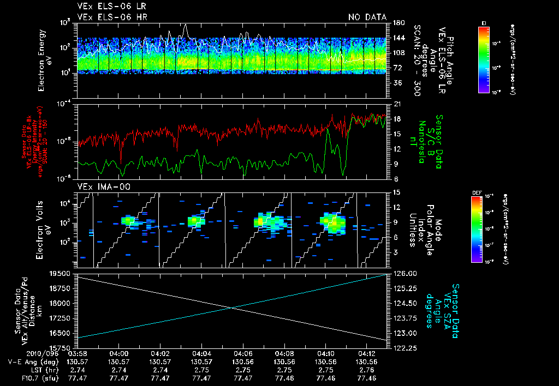559x386 pixels.
Task: Click the DEF color scale bar
Action: 477,230
